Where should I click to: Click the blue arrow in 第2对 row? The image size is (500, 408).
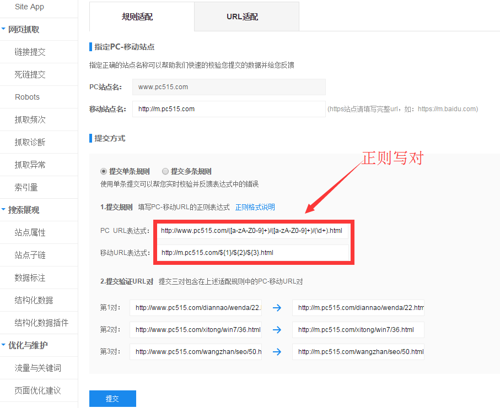pyautogui.click(x=277, y=330)
